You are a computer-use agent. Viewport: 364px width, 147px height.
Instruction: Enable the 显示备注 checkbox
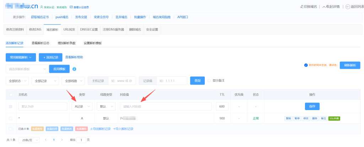tap(209, 81)
